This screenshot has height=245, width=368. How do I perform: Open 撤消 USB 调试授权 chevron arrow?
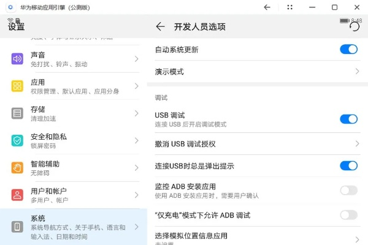357,144
